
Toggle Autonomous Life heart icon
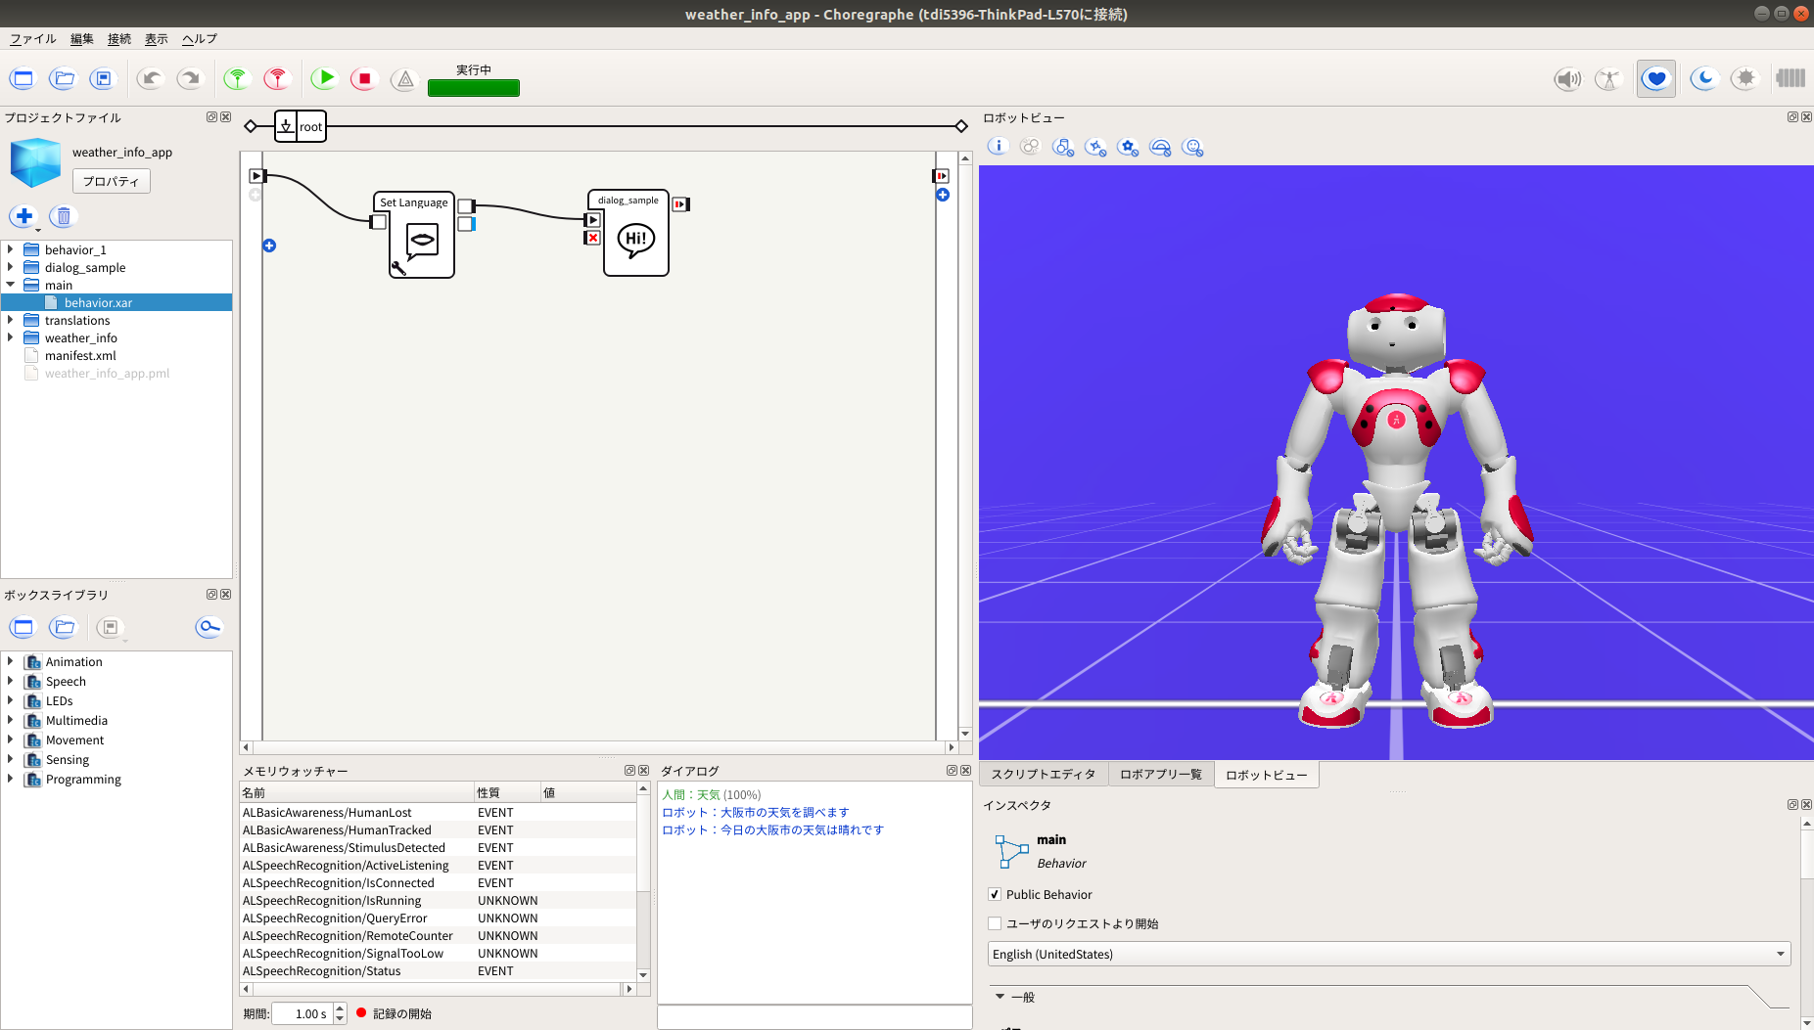pos(1655,79)
